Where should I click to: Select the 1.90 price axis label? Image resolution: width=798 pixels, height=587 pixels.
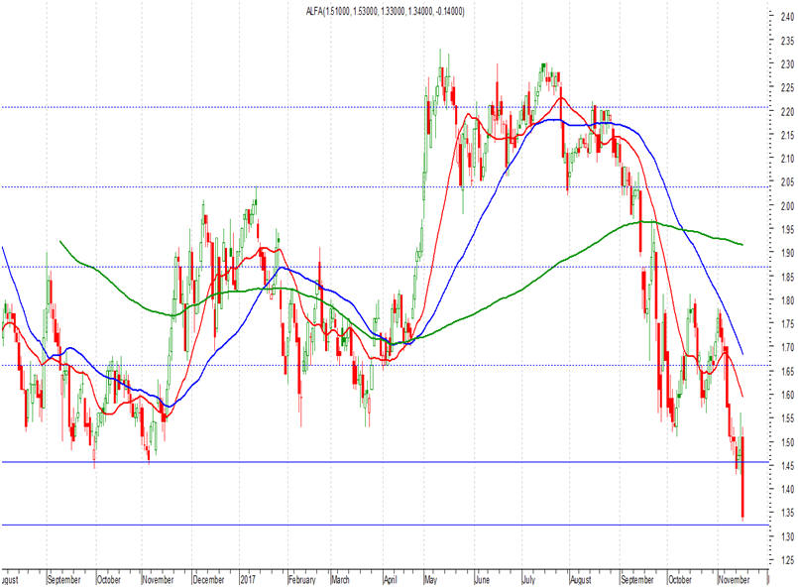(787, 253)
